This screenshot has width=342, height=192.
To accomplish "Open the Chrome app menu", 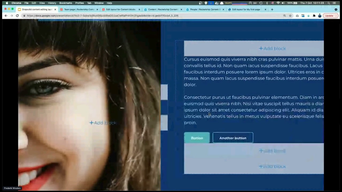I will (x=16, y=3).
